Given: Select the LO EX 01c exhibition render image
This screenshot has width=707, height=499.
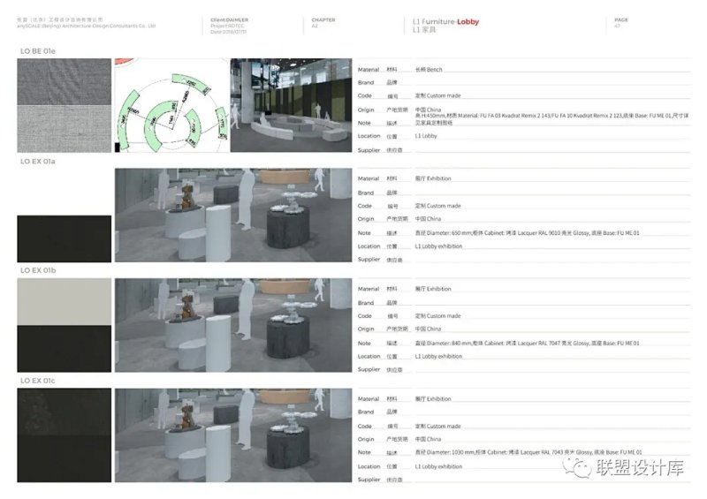Looking at the screenshot, I should (233, 435).
